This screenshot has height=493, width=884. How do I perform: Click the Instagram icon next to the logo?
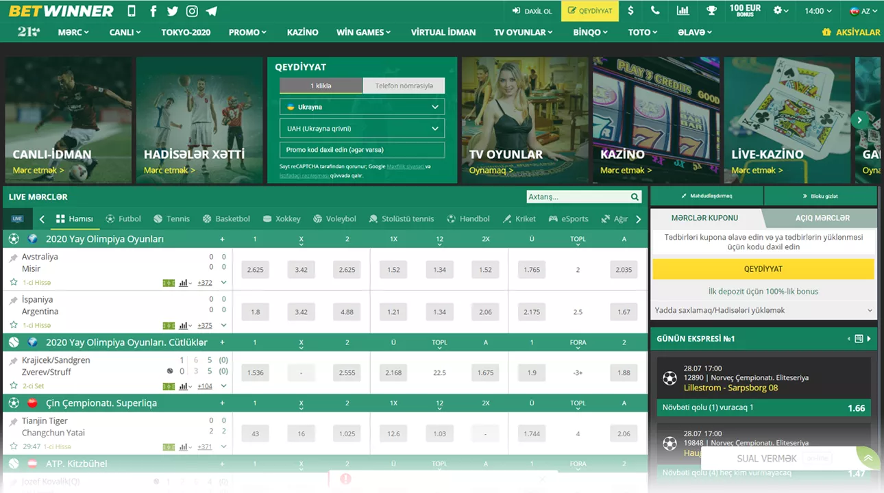pyautogui.click(x=192, y=10)
